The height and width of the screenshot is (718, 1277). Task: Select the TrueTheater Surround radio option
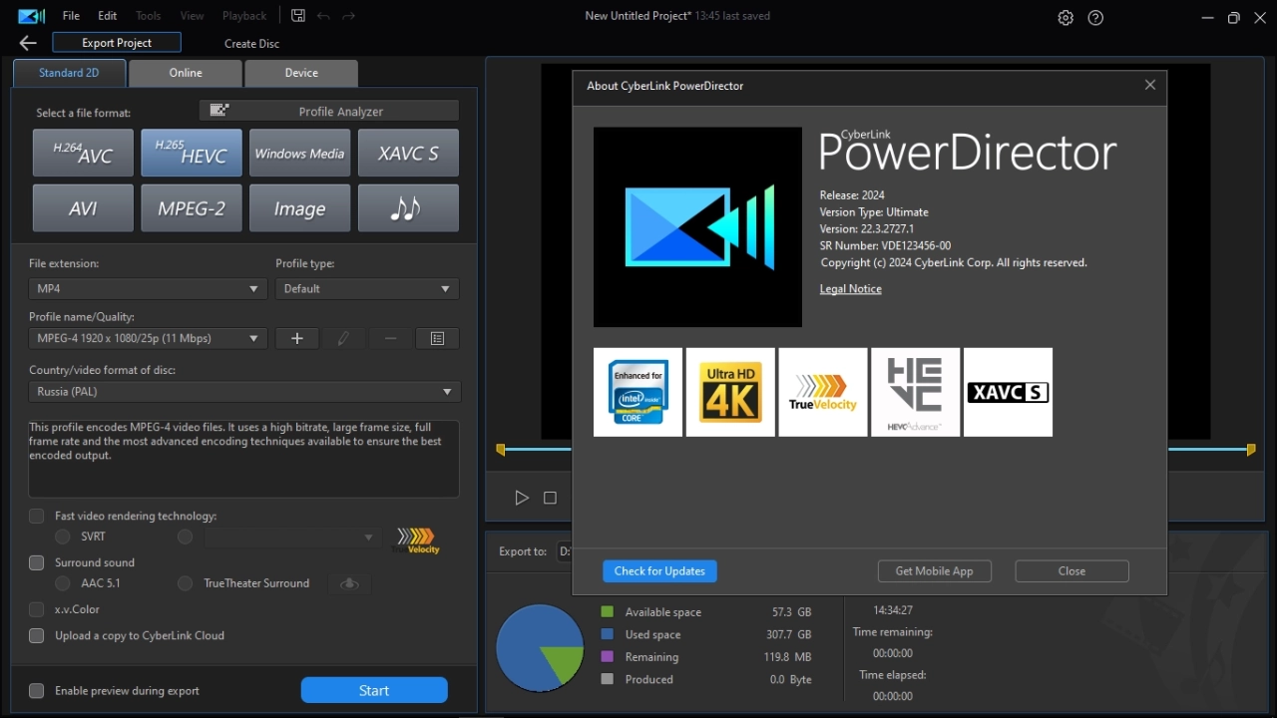(185, 583)
